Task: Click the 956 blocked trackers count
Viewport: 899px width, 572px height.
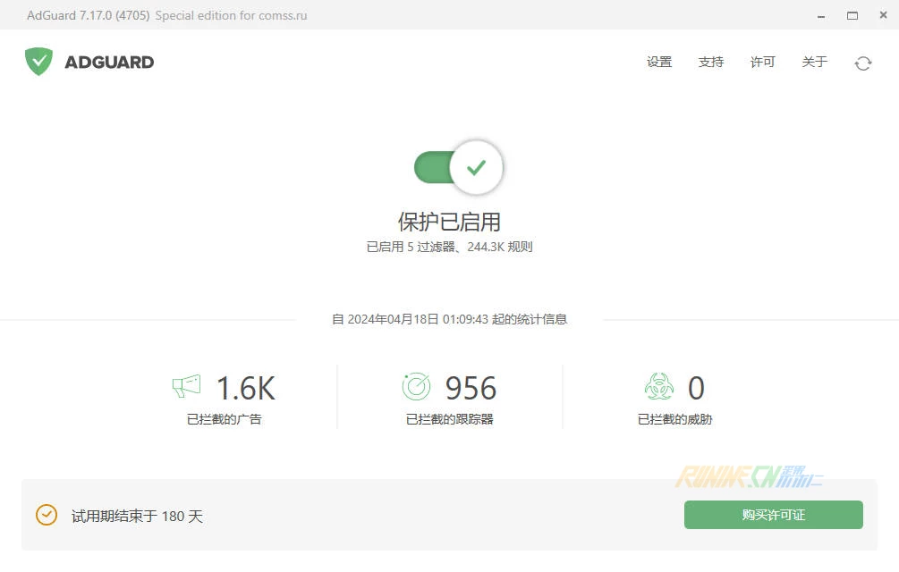Action: 471,388
